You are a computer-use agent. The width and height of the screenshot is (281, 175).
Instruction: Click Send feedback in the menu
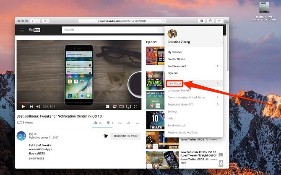click(x=177, y=126)
